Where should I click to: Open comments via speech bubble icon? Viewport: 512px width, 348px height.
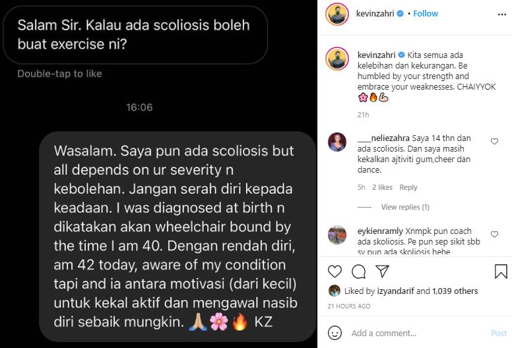coord(358,272)
